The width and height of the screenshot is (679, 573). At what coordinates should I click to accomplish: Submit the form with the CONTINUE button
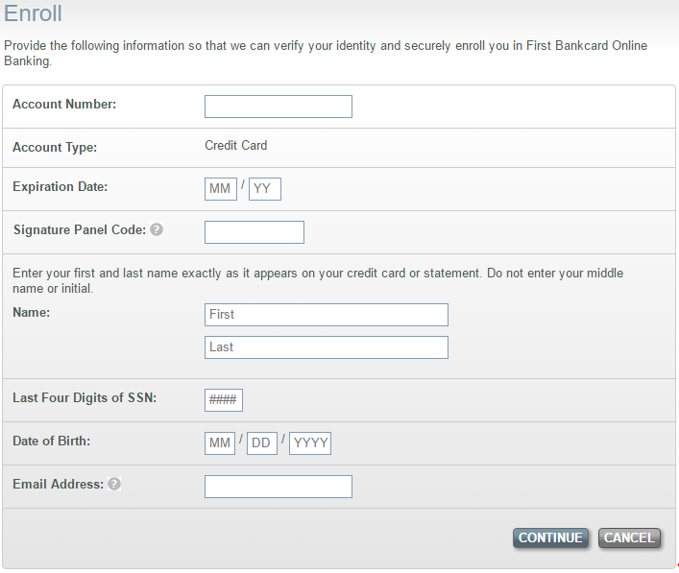[550, 537]
